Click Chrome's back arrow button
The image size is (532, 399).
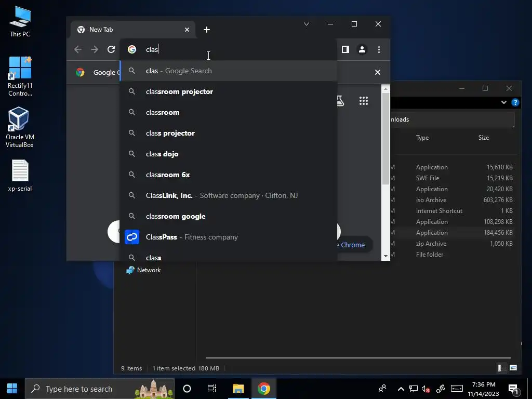pos(78,49)
